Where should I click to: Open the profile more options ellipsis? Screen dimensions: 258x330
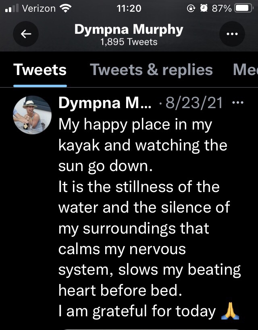[x=232, y=34]
